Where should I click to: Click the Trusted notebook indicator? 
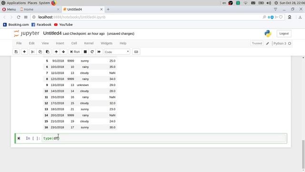click(257, 43)
